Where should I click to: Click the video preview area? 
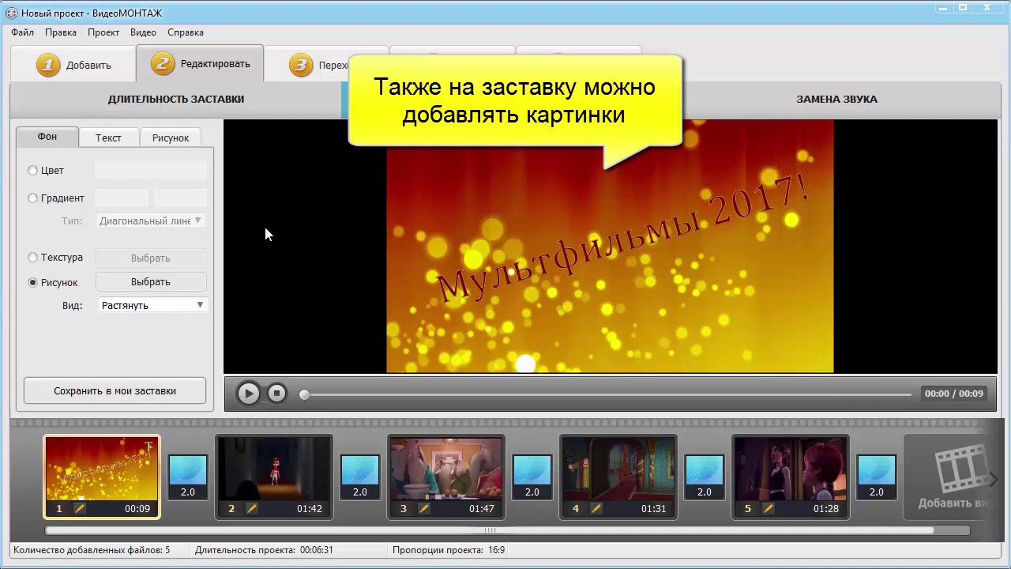click(x=610, y=246)
